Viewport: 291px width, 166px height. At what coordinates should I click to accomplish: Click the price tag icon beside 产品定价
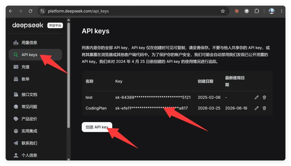pyautogui.click(x=16, y=119)
